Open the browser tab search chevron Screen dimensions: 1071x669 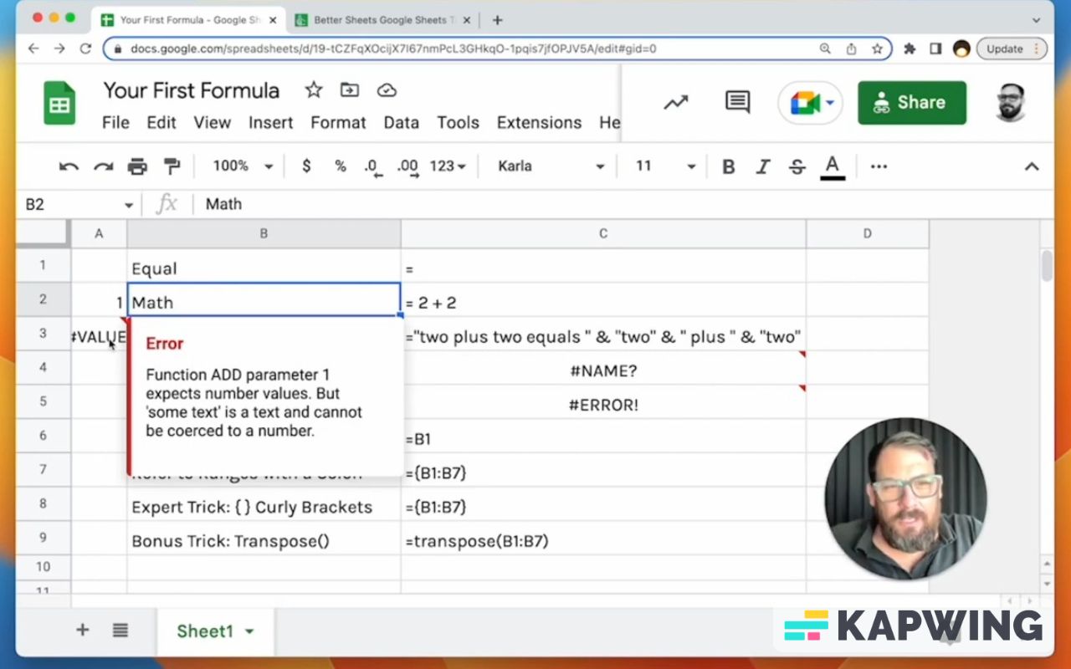pos(1036,19)
